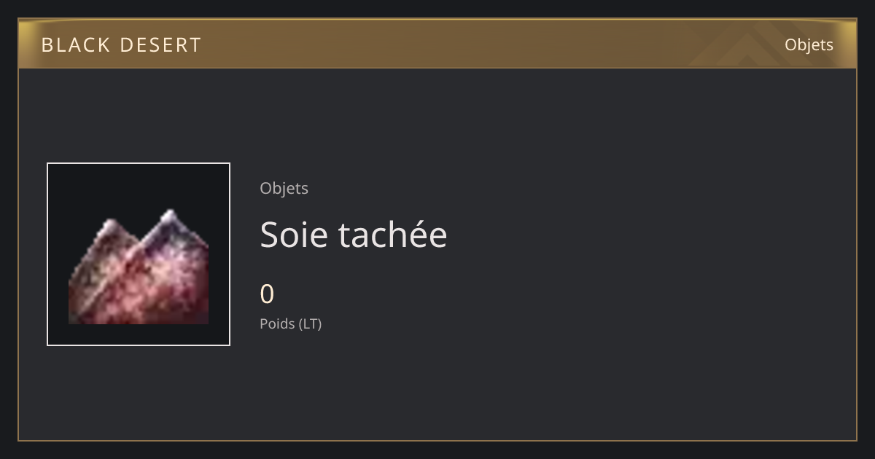Click the word tachée in the item name

(x=392, y=235)
